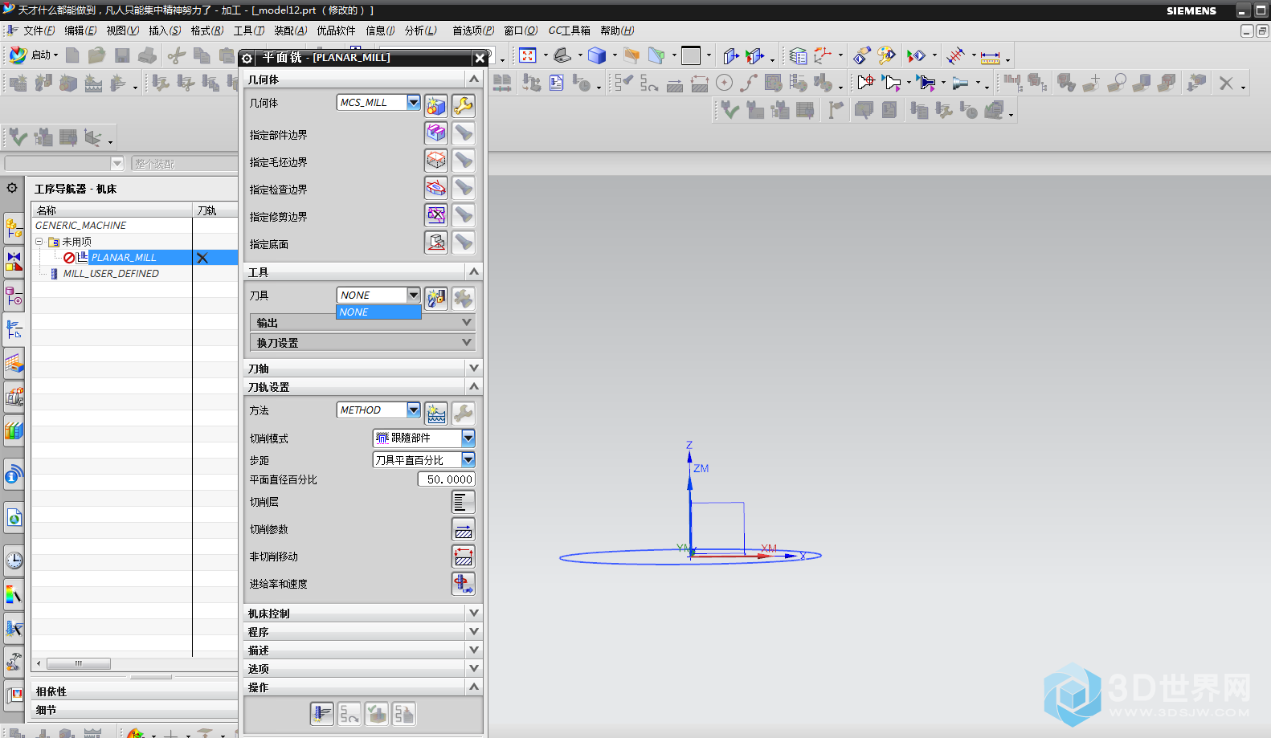Image resolution: width=1271 pixels, height=738 pixels.
Task: Open the history clock sidebar icon
Action: coord(14,561)
